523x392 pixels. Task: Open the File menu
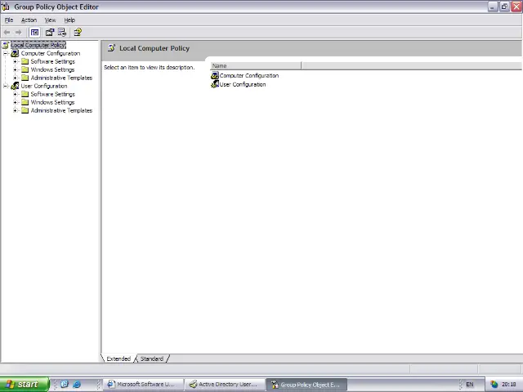pos(9,20)
